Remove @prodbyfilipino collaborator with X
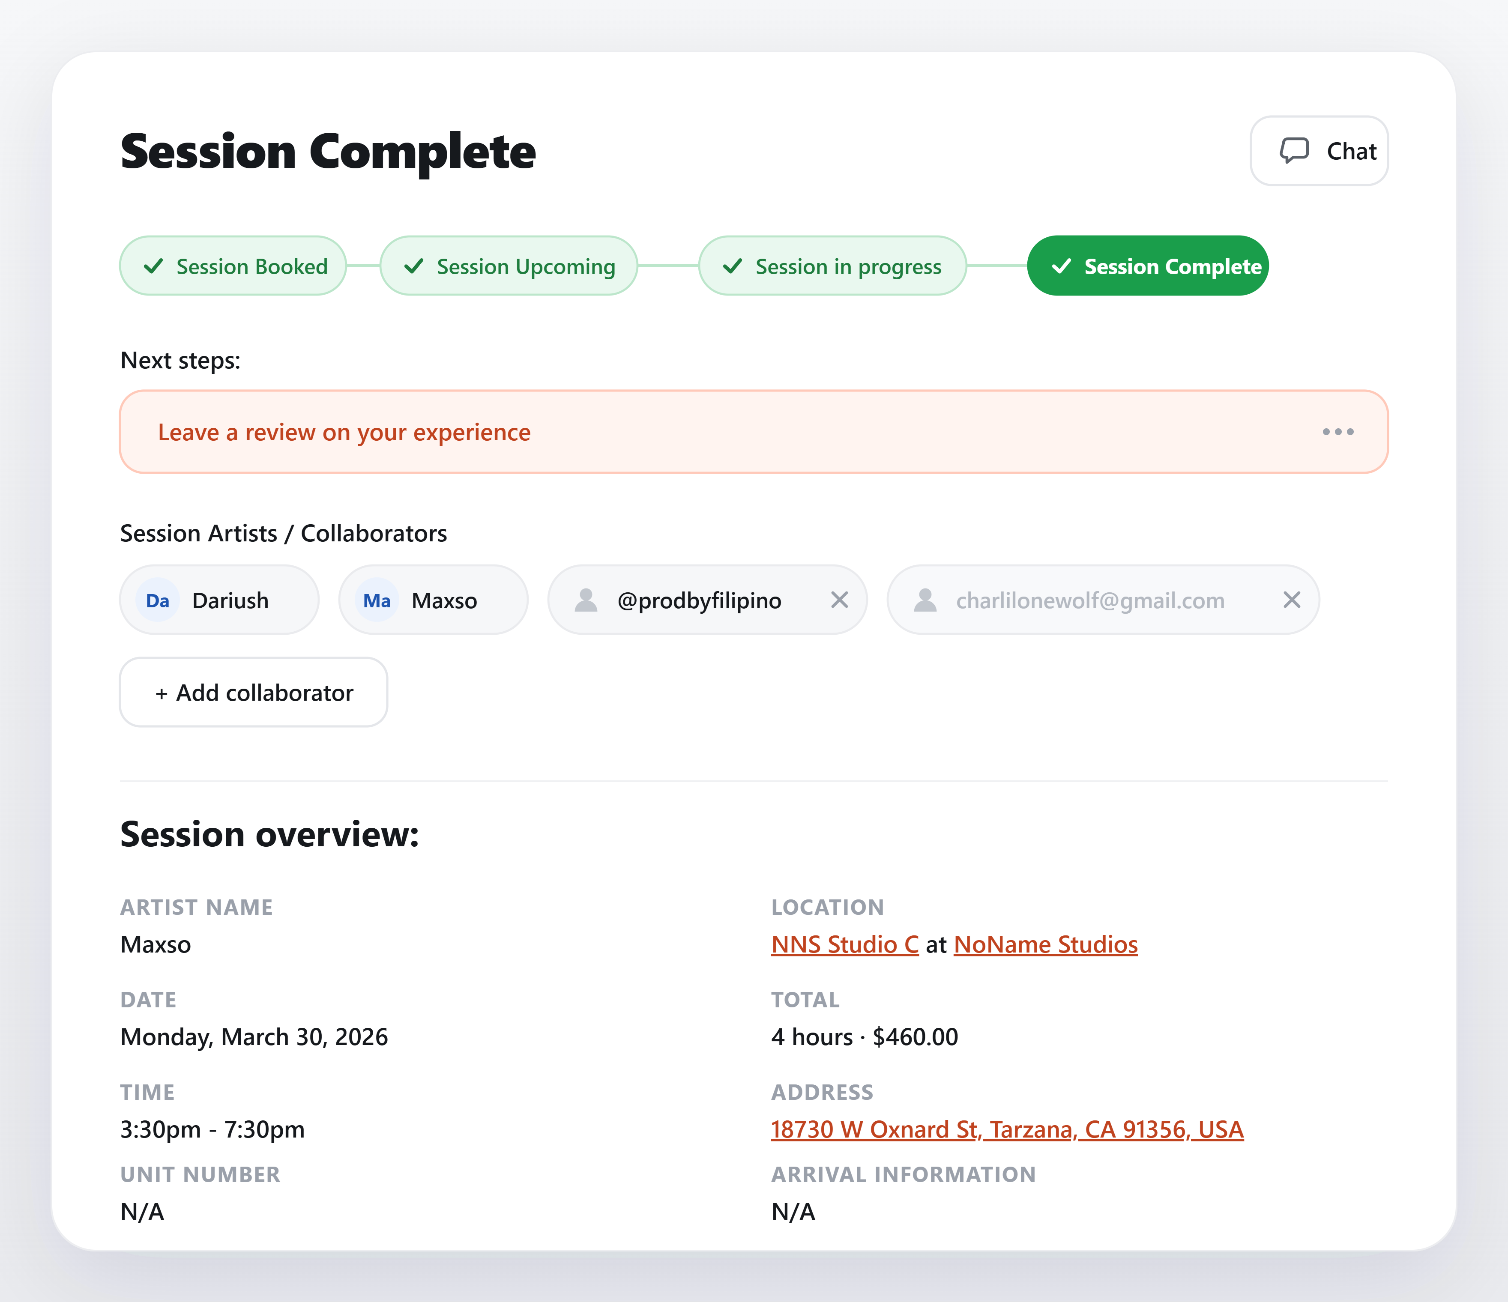This screenshot has height=1302, width=1508. pyautogui.click(x=840, y=600)
